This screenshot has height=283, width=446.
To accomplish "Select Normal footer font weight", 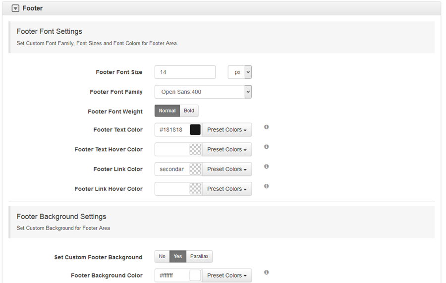I will pyautogui.click(x=167, y=111).
